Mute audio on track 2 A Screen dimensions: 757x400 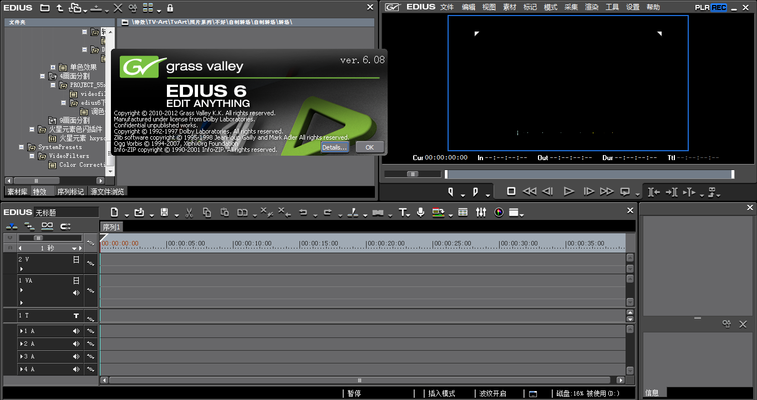point(77,343)
